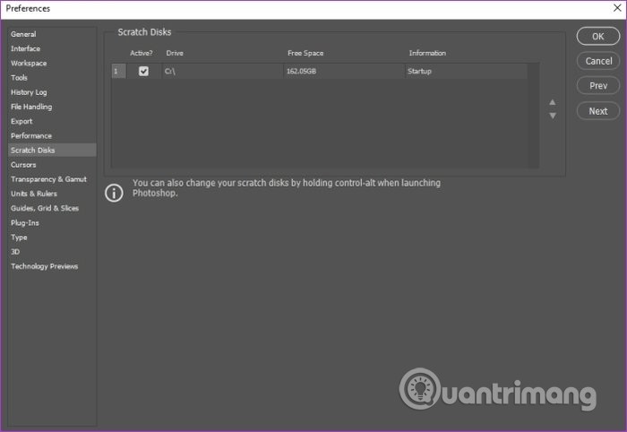The height and width of the screenshot is (432, 627).
Task: Select Technology Previews in the sidebar
Action: point(44,266)
